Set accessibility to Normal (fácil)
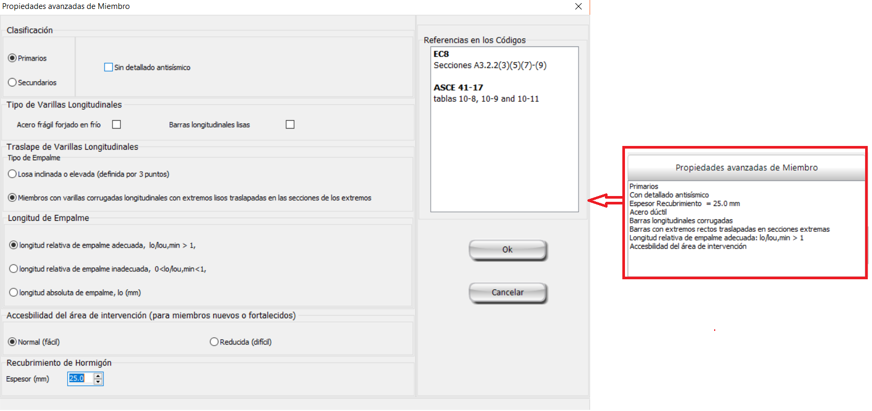 (12, 342)
